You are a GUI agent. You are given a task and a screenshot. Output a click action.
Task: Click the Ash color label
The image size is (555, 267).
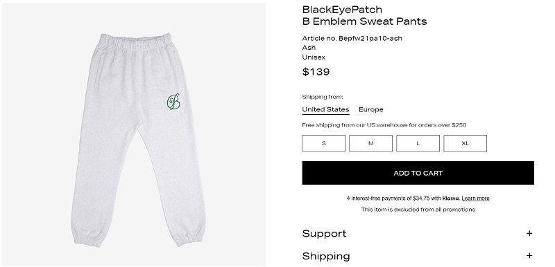[x=309, y=48]
